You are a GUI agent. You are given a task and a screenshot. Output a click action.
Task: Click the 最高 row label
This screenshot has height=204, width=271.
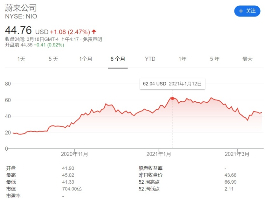[11, 175]
